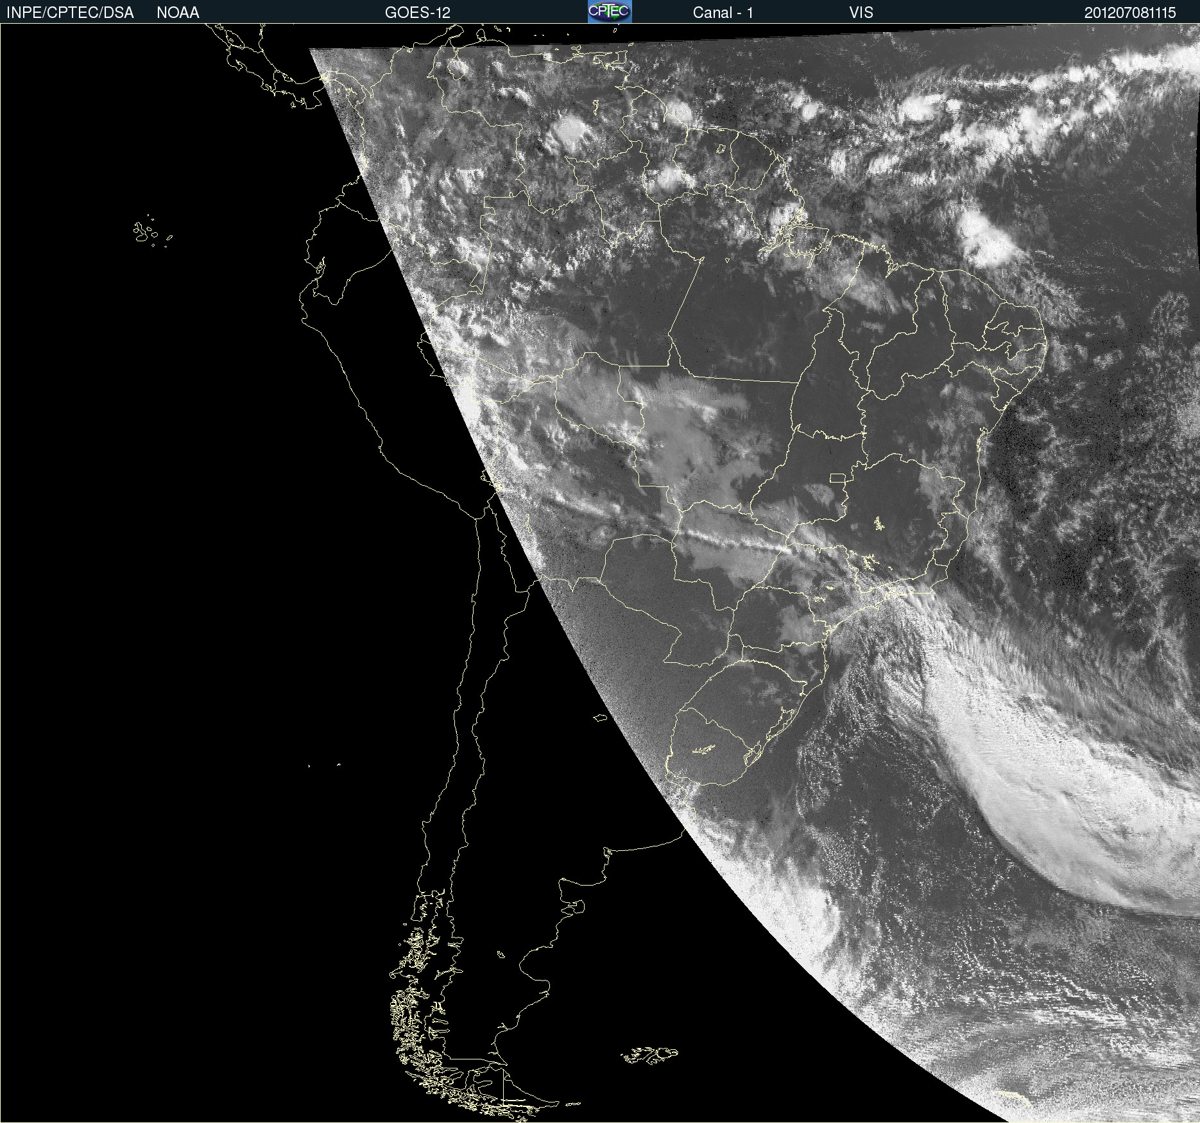The height and width of the screenshot is (1123, 1200).
Task: Click the Canal - 1 channel label
Action: tap(723, 13)
